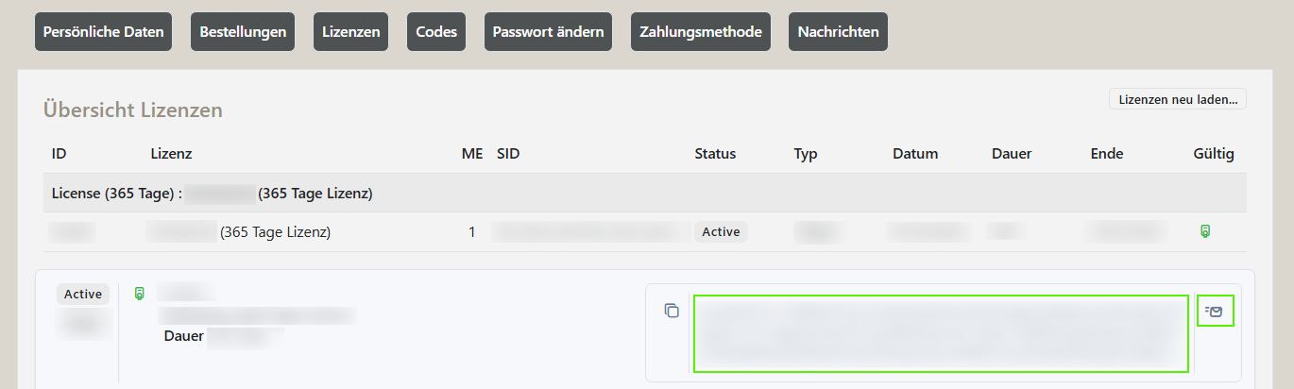Click Active status badge in the table row

(x=721, y=231)
